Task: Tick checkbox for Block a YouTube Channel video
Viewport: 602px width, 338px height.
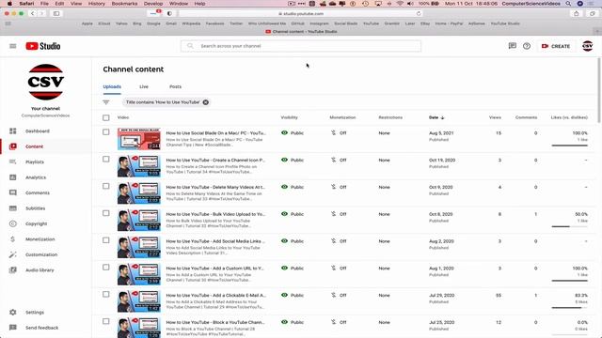Action: [106, 321]
